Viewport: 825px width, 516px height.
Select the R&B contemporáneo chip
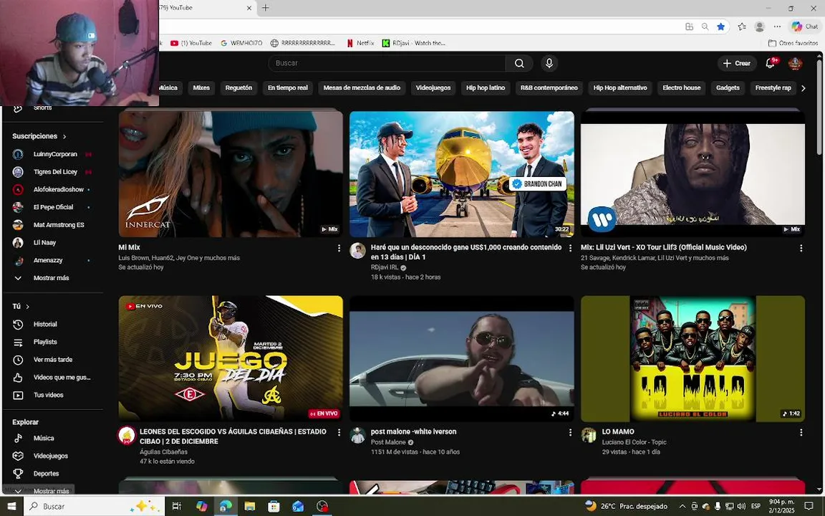[x=549, y=88]
